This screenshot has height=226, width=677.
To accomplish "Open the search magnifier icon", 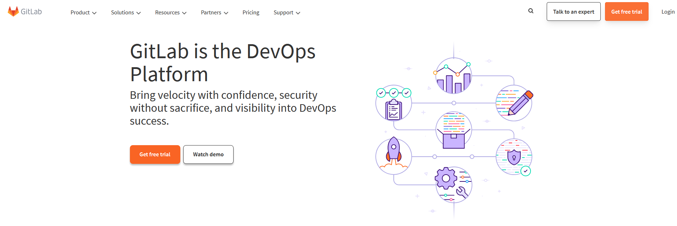I will [531, 11].
